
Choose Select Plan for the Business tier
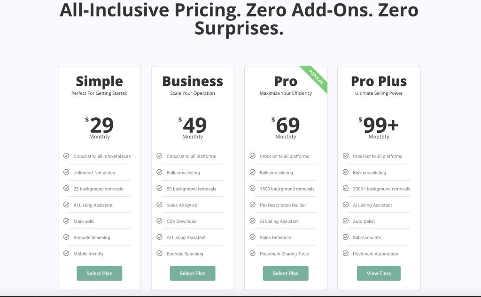tap(193, 274)
